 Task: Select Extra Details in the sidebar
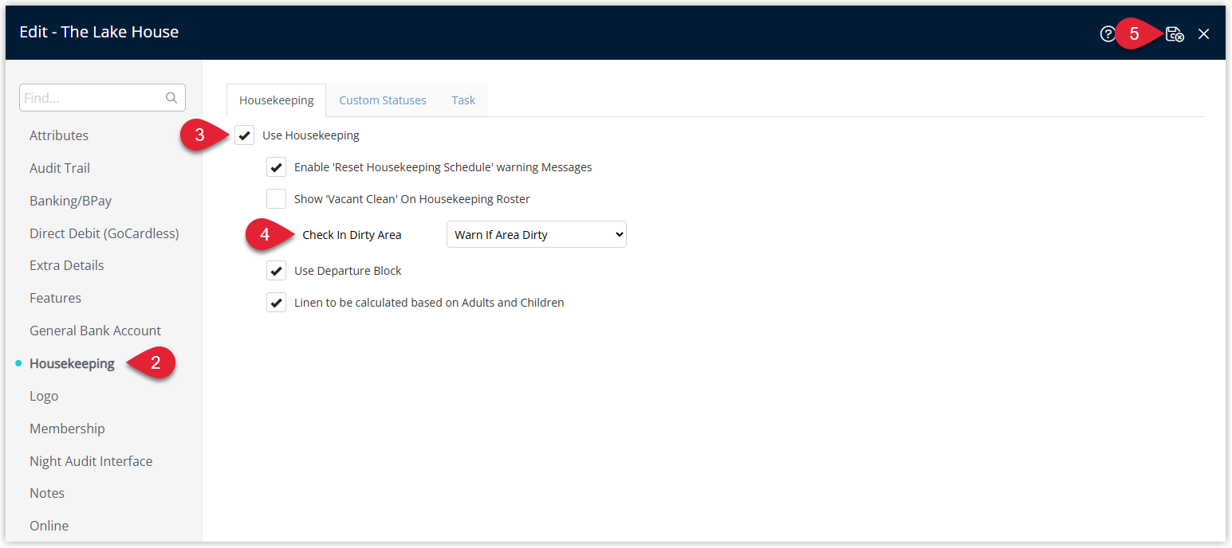click(67, 265)
